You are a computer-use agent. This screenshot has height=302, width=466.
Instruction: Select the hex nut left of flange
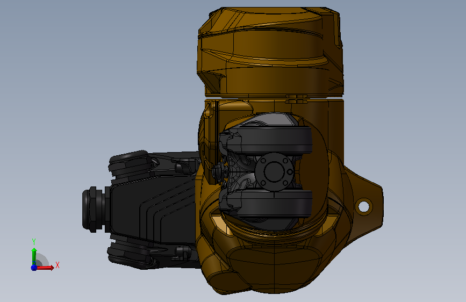coord(217,171)
